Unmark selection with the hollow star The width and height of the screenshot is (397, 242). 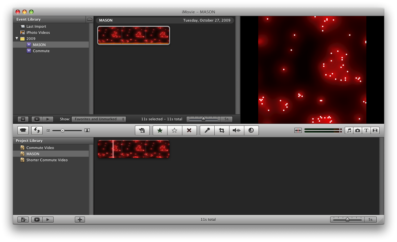pyautogui.click(x=175, y=130)
